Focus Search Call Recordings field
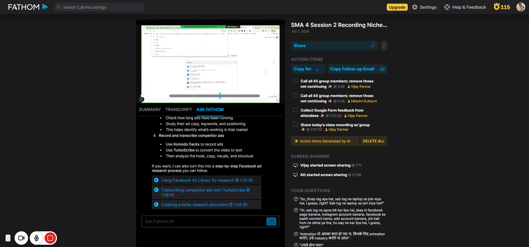The width and height of the screenshot is (529, 247). (x=100, y=7)
